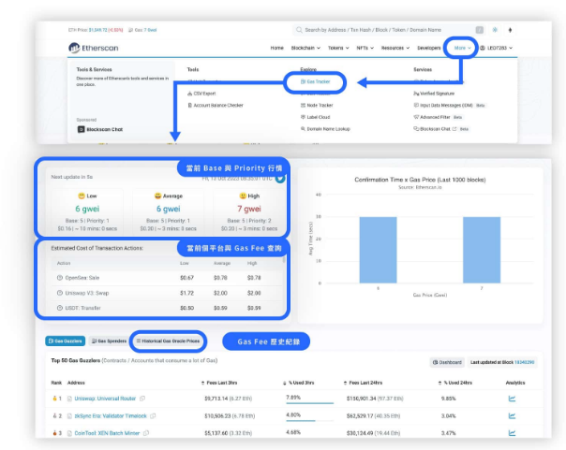Open Account Balance Checker
The height and width of the screenshot is (450, 566).
pos(216,105)
